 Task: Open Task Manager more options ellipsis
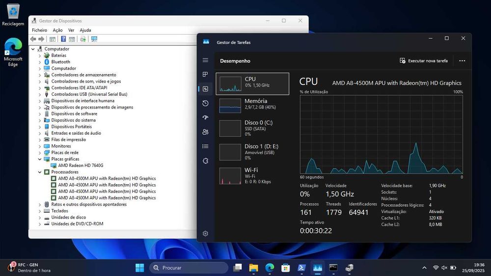pos(462,61)
